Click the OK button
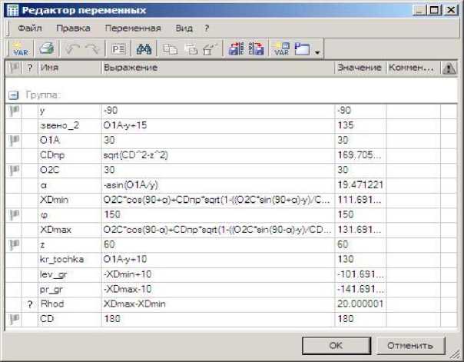The height and width of the screenshot is (362, 464). (x=336, y=345)
